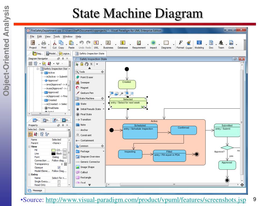
Task: Select the Approved node in navigator tree
Action: tap(51, 92)
